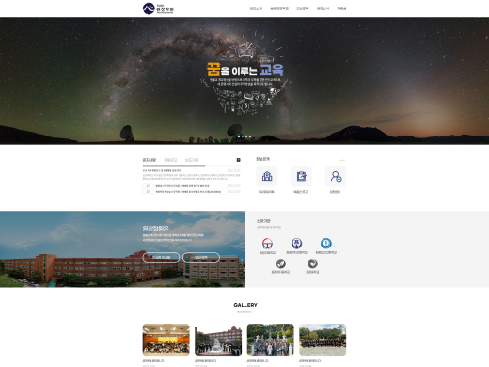Switch to the third notice board tab
The image size is (489, 367).
click(192, 160)
